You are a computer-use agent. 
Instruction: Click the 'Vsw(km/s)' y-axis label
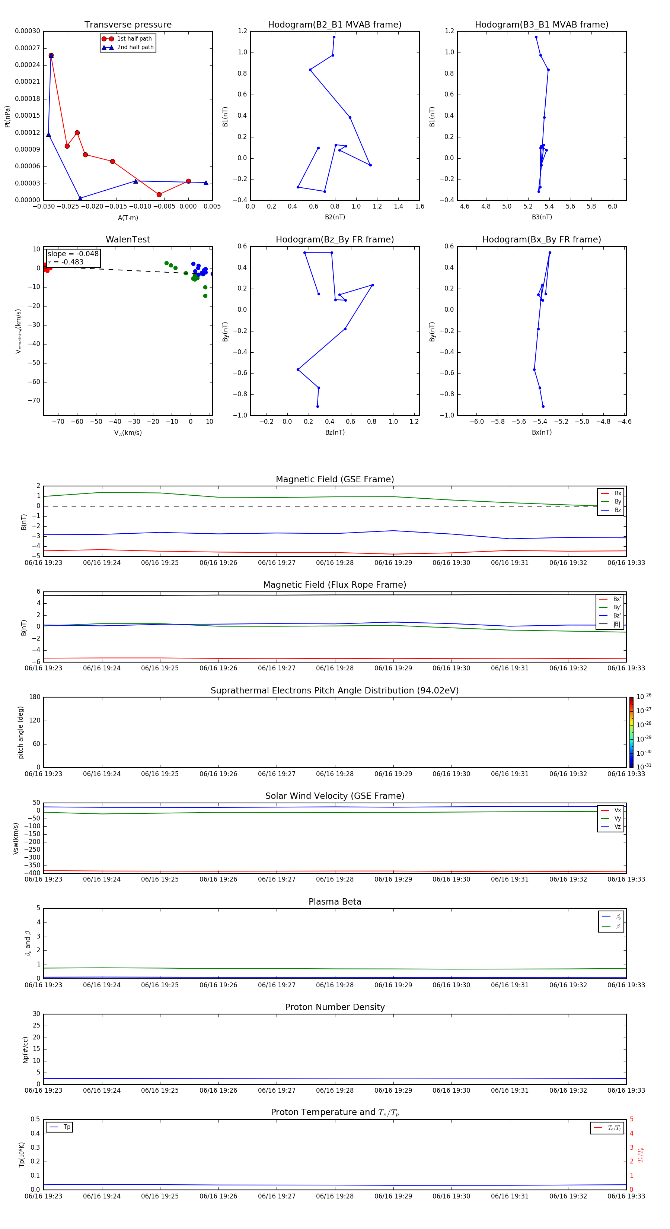coord(15,838)
